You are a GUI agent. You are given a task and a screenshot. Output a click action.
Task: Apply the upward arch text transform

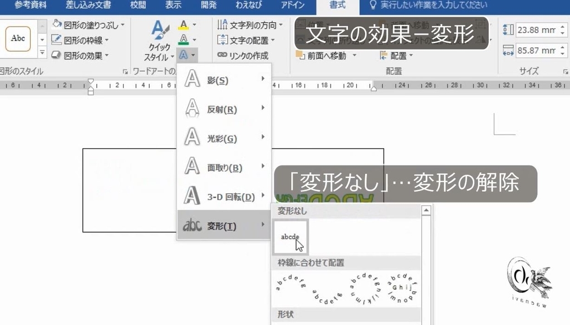(291, 284)
